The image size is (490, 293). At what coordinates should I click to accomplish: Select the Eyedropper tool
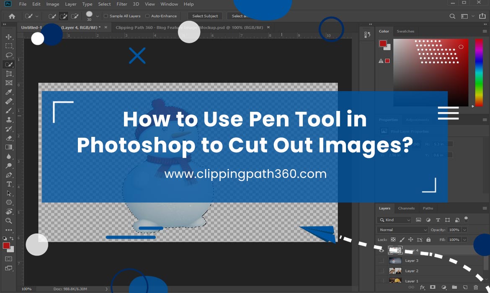point(9,92)
